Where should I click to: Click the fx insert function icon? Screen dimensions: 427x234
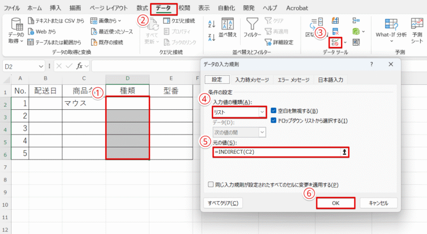click(79, 66)
